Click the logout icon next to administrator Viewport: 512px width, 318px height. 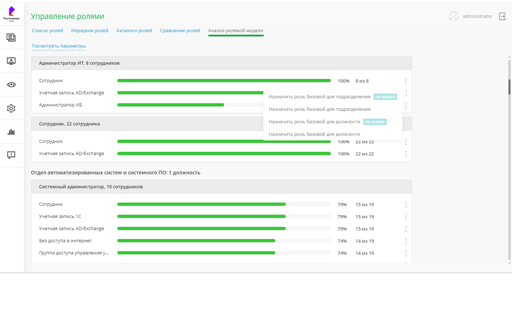pos(502,16)
